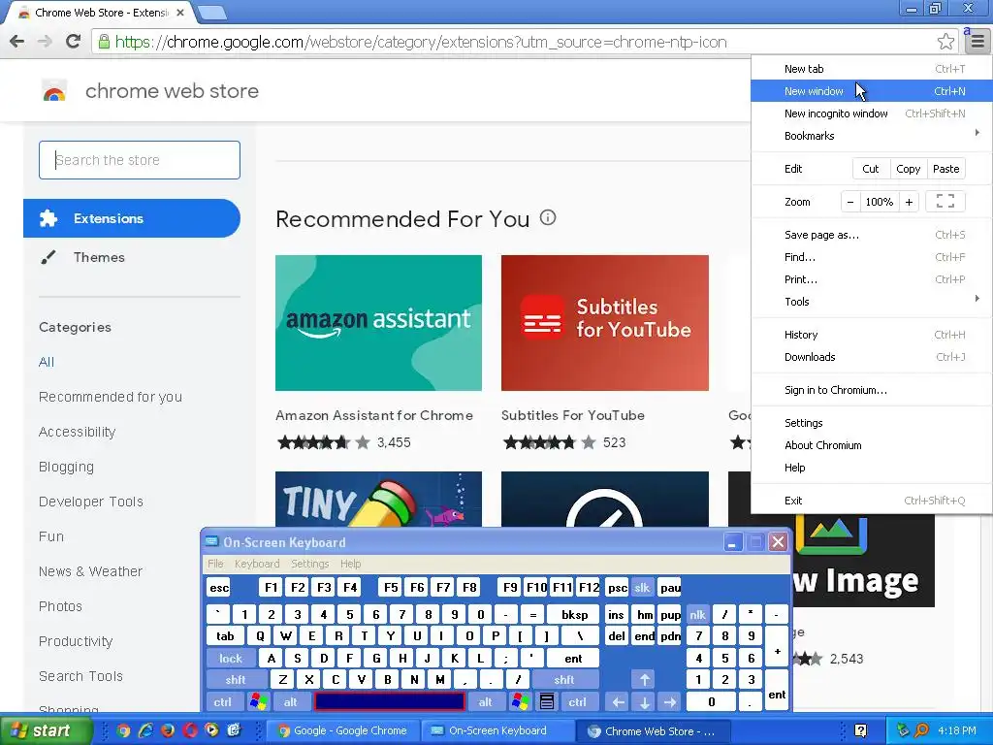Open Chrome from the quick launch bar
Viewport: 993px width, 745px height.
(x=123, y=730)
